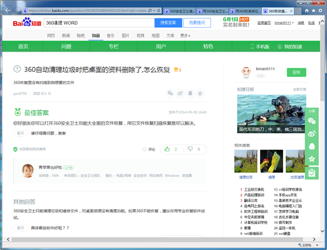Viewport: 327px width, 250px height.
Task: Open the address bar dropdown arrow
Action: pyautogui.click(x=155, y=10)
